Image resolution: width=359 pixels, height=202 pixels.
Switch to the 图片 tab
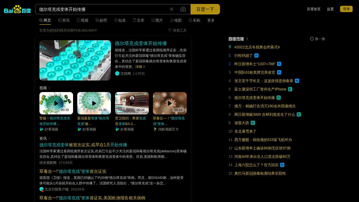tap(157, 20)
